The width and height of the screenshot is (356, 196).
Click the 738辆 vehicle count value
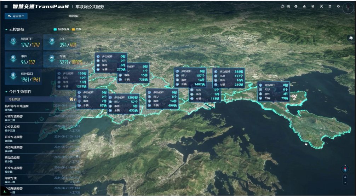click(x=143, y=80)
